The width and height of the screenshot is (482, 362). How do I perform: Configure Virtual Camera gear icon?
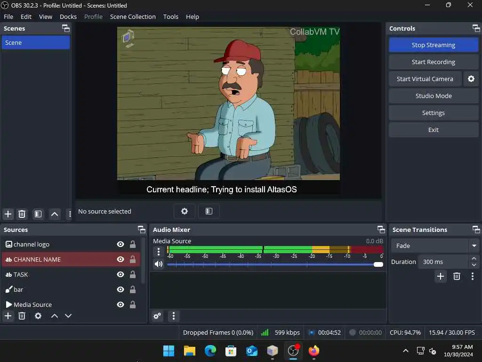tap(471, 79)
